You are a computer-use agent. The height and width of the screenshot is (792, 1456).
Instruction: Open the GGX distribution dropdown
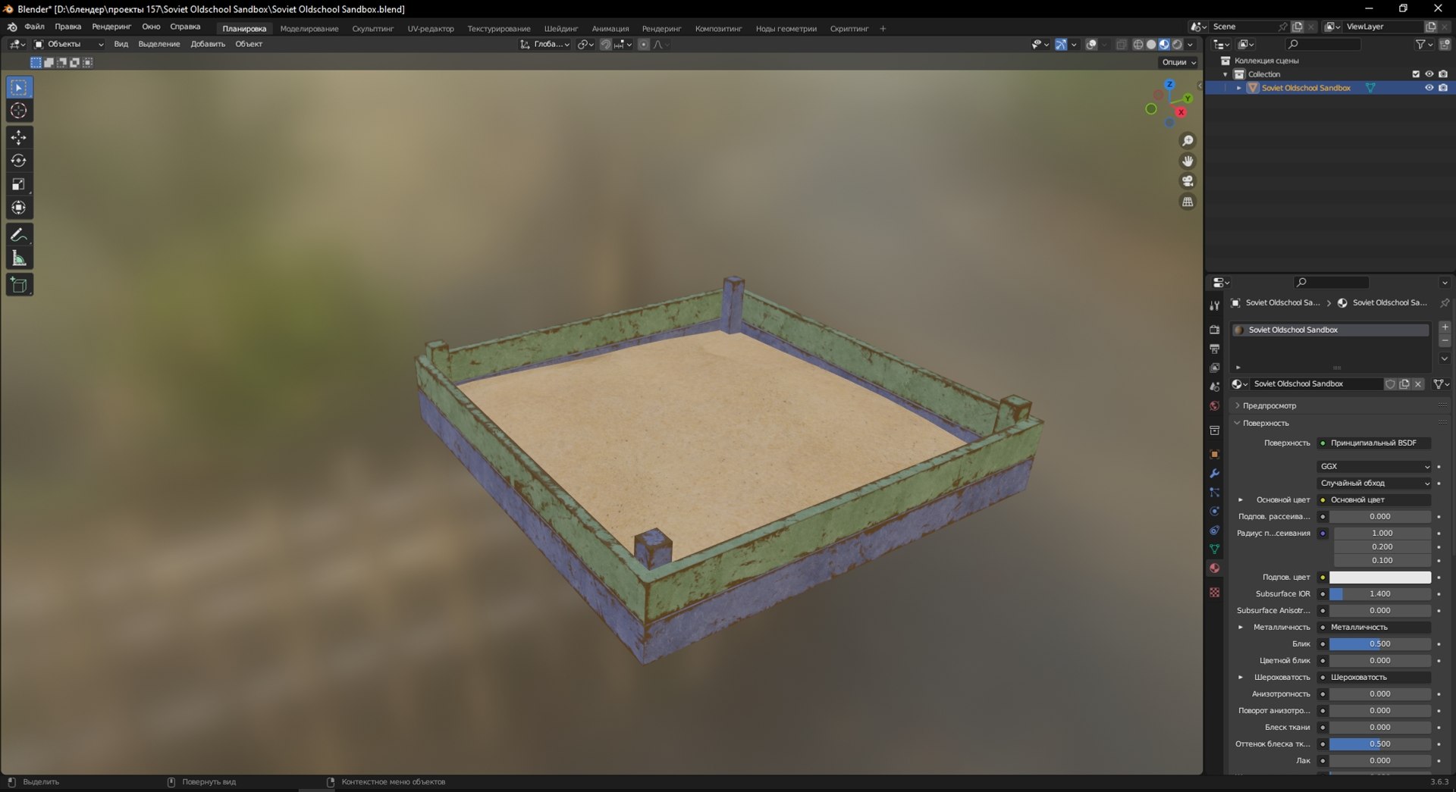[x=1374, y=467]
